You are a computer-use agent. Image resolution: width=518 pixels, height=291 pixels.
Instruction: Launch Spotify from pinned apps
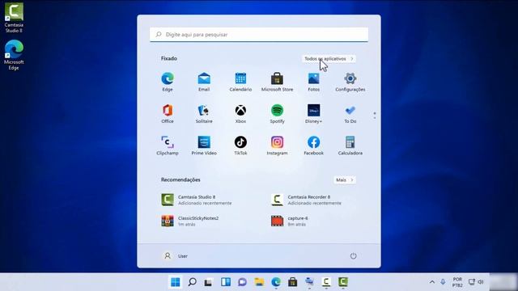pyautogui.click(x=277, y=114)
